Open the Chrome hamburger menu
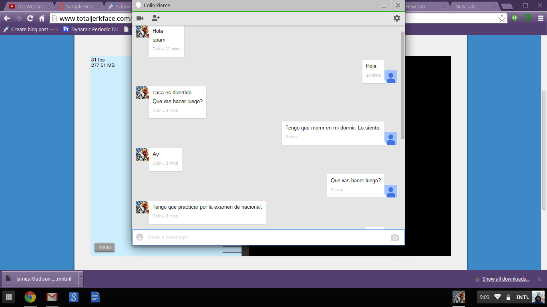 coord(541,18)
